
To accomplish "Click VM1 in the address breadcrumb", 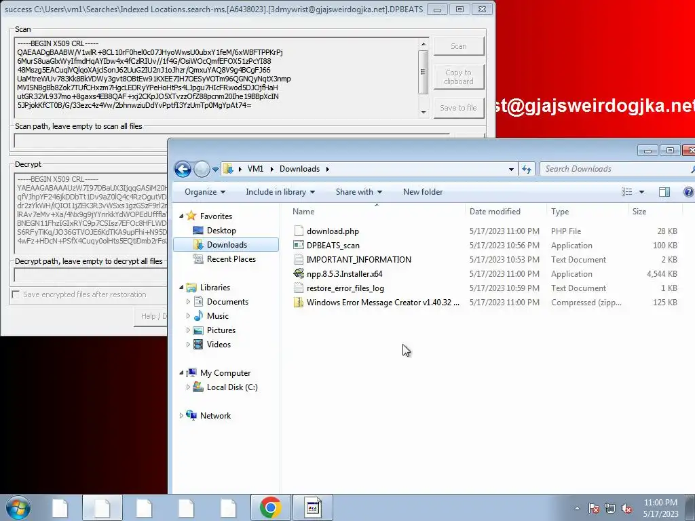I will point(256,169).
